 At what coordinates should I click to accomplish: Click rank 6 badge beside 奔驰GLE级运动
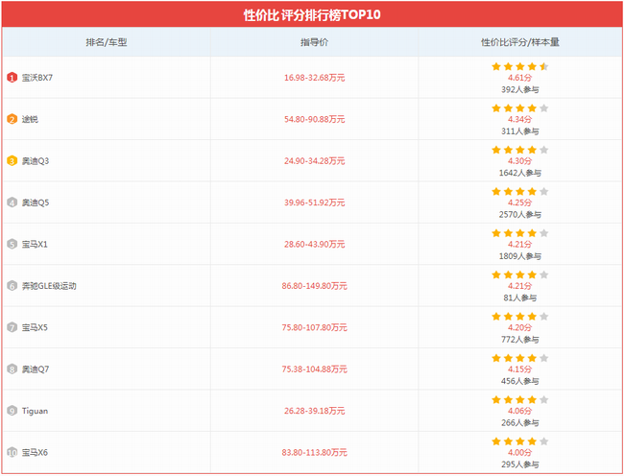[x=12, y=286]
